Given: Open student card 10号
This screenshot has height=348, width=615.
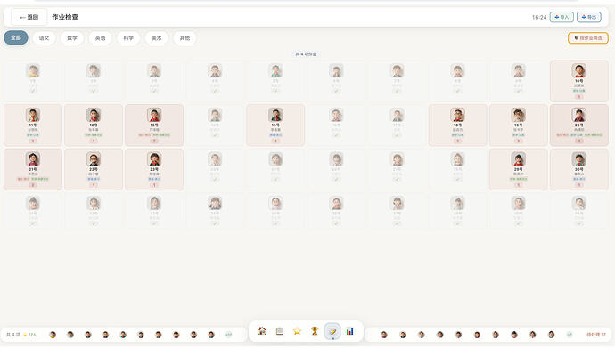Looking at the screenshot, I should pyautogui.click(x=579, y=81).
